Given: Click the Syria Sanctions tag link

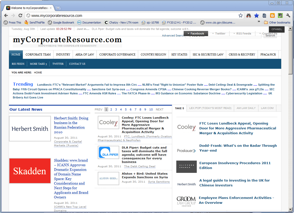Looking at the screenshot, I should 159,182.
